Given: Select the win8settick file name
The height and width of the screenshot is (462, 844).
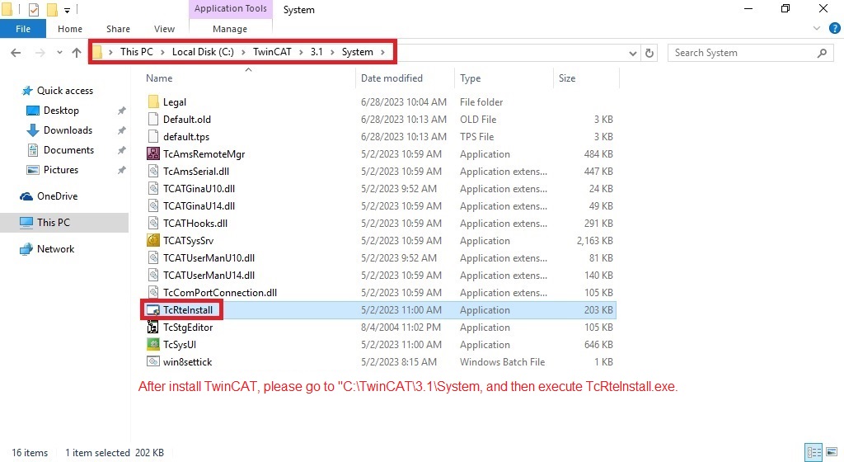Looking at the screenshot, I should click(x=187, y=362).
